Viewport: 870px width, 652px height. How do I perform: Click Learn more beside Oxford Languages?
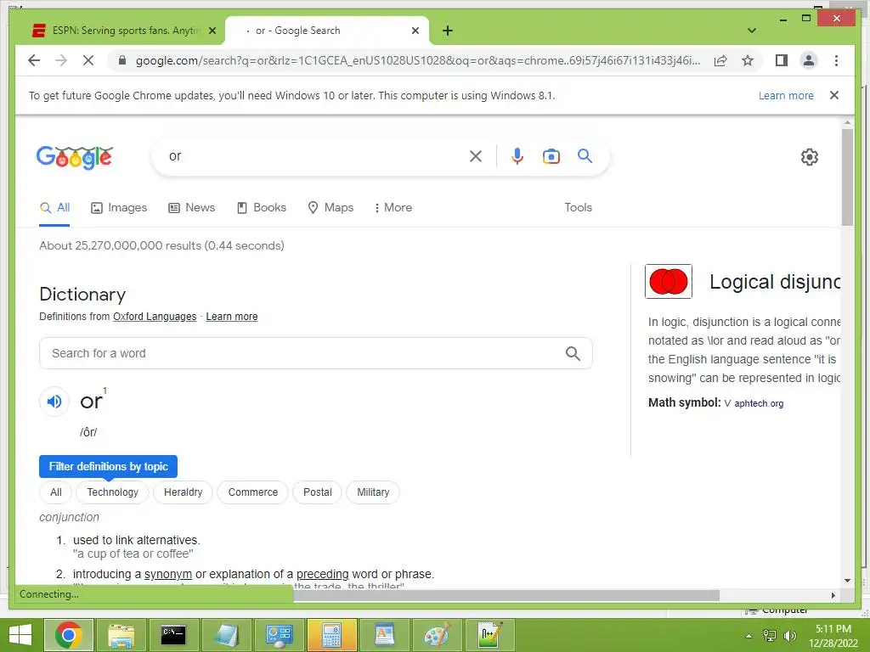[232, 317]
